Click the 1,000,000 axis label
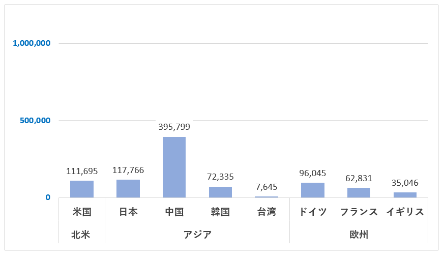The height and width of the screenshot is (256, 444). 32,43
